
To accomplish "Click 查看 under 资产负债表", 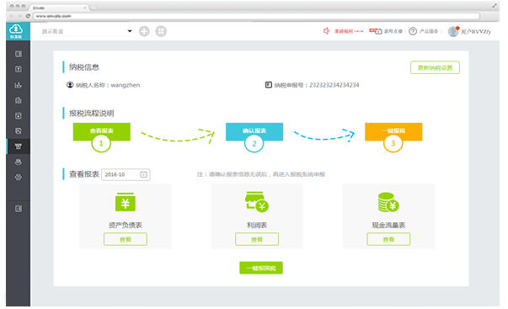I will coord(126,239).
